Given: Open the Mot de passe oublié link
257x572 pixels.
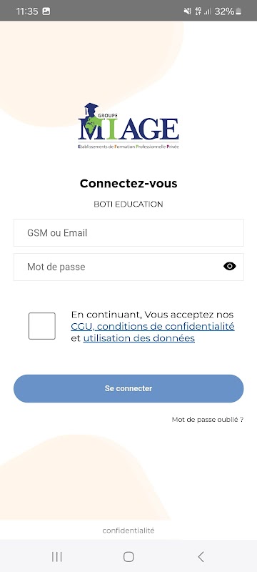Looking at the screenshot, I should [x=208, y=420].
